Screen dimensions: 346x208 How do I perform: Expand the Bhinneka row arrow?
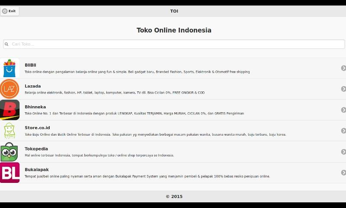[343, 110]
